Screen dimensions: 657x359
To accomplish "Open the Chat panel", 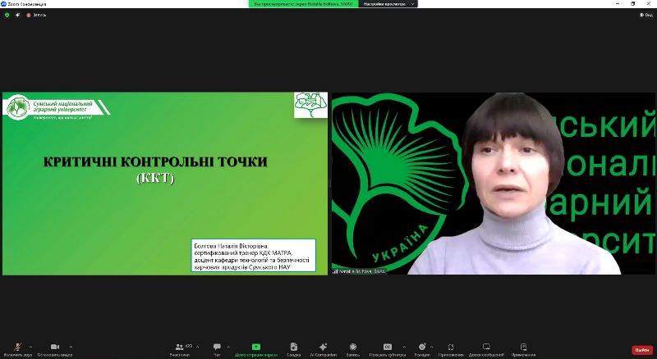I will click(217, 348).
